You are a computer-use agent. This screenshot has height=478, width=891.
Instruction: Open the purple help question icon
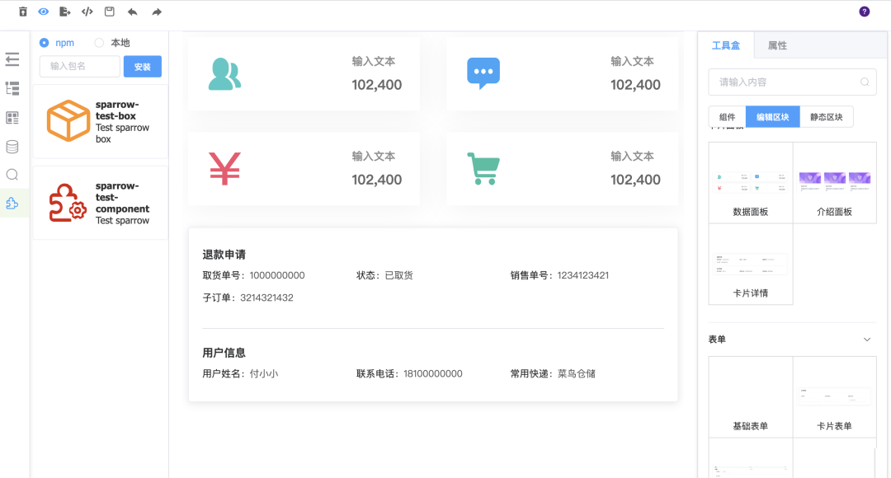[865, 12]
